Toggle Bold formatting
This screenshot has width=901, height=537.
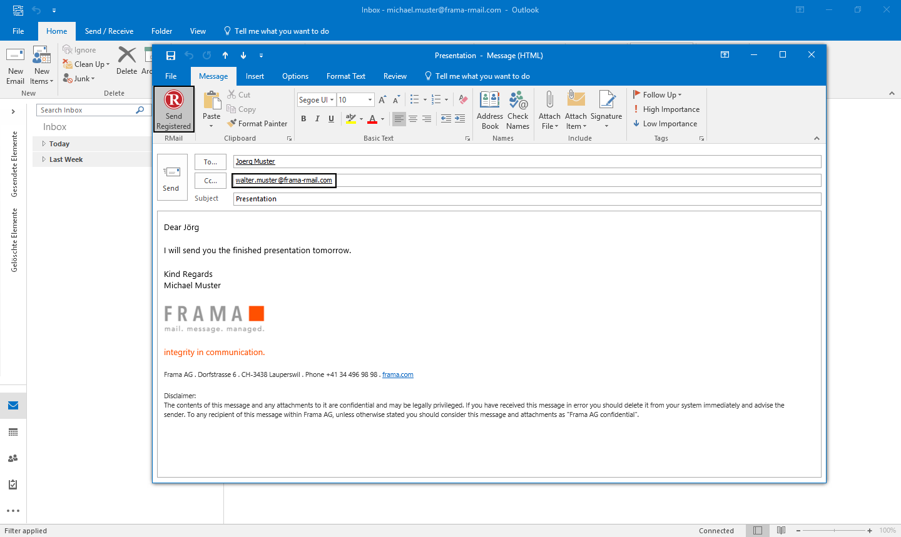[303, 119]
